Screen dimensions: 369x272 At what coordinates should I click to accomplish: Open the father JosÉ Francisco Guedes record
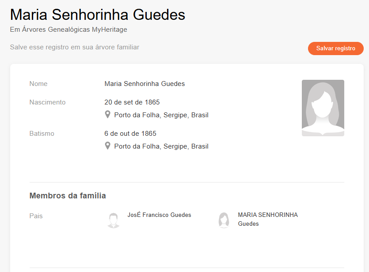tap(159, 215)
